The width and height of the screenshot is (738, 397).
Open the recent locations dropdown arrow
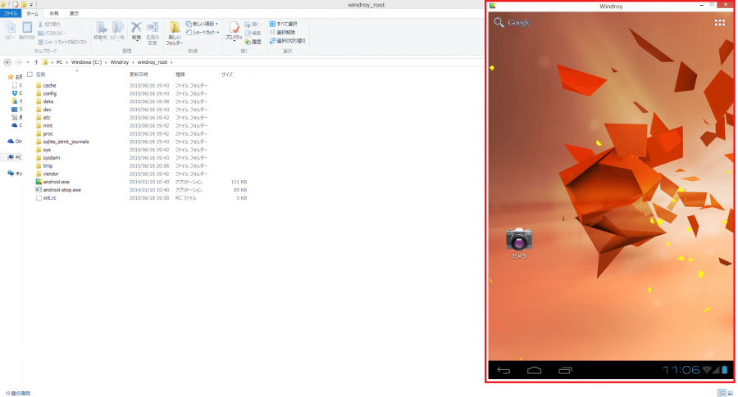point(27,62)
